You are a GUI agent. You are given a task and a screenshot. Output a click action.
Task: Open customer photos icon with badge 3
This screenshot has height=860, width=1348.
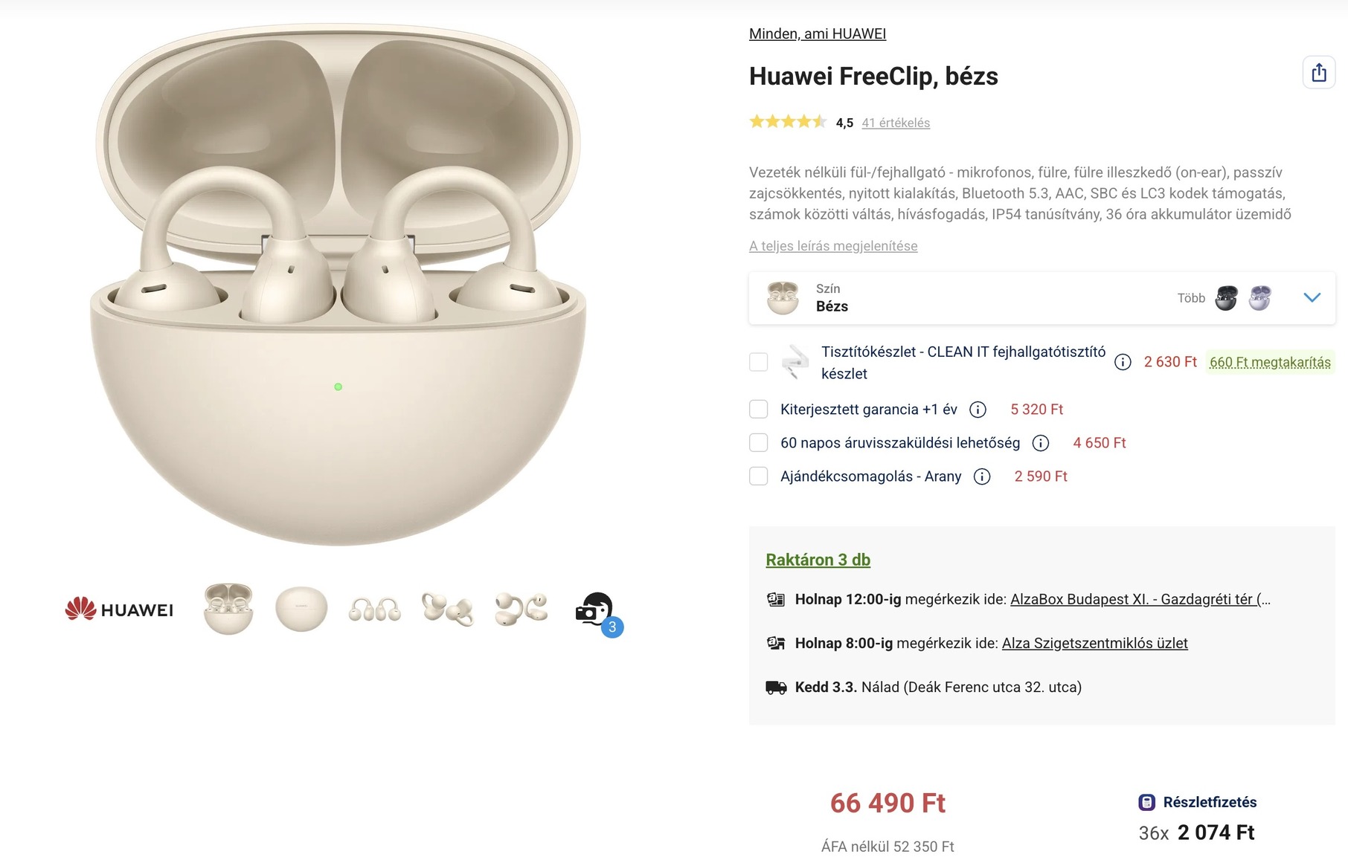597,611
